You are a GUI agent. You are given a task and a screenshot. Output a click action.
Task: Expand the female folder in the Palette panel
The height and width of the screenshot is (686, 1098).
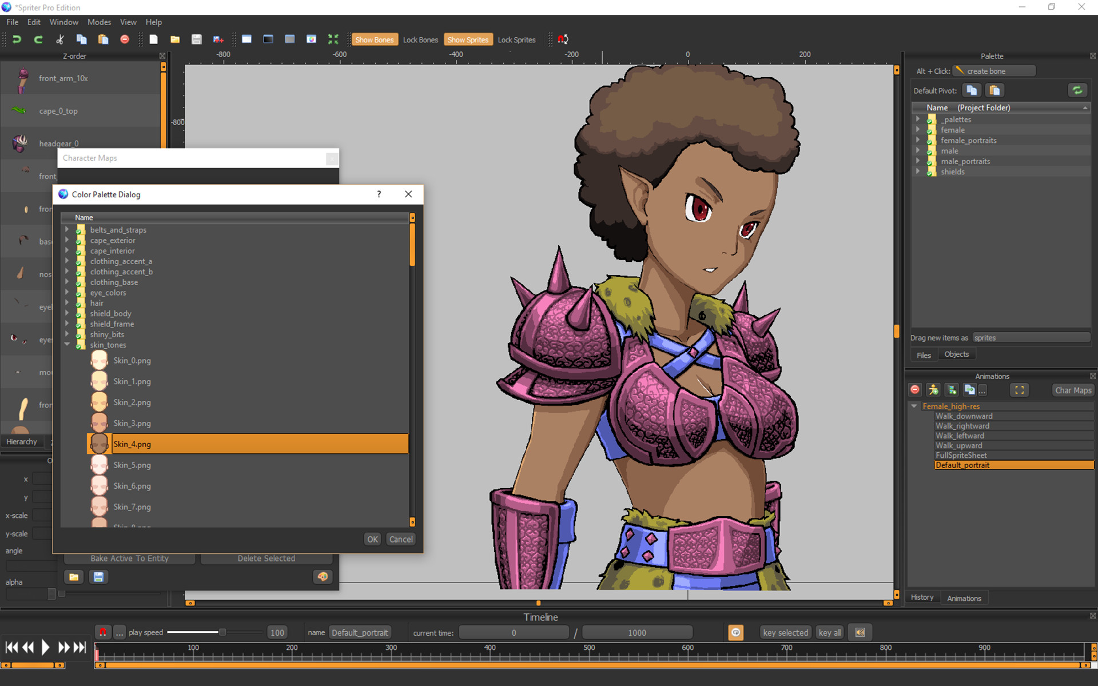[918, 130]
